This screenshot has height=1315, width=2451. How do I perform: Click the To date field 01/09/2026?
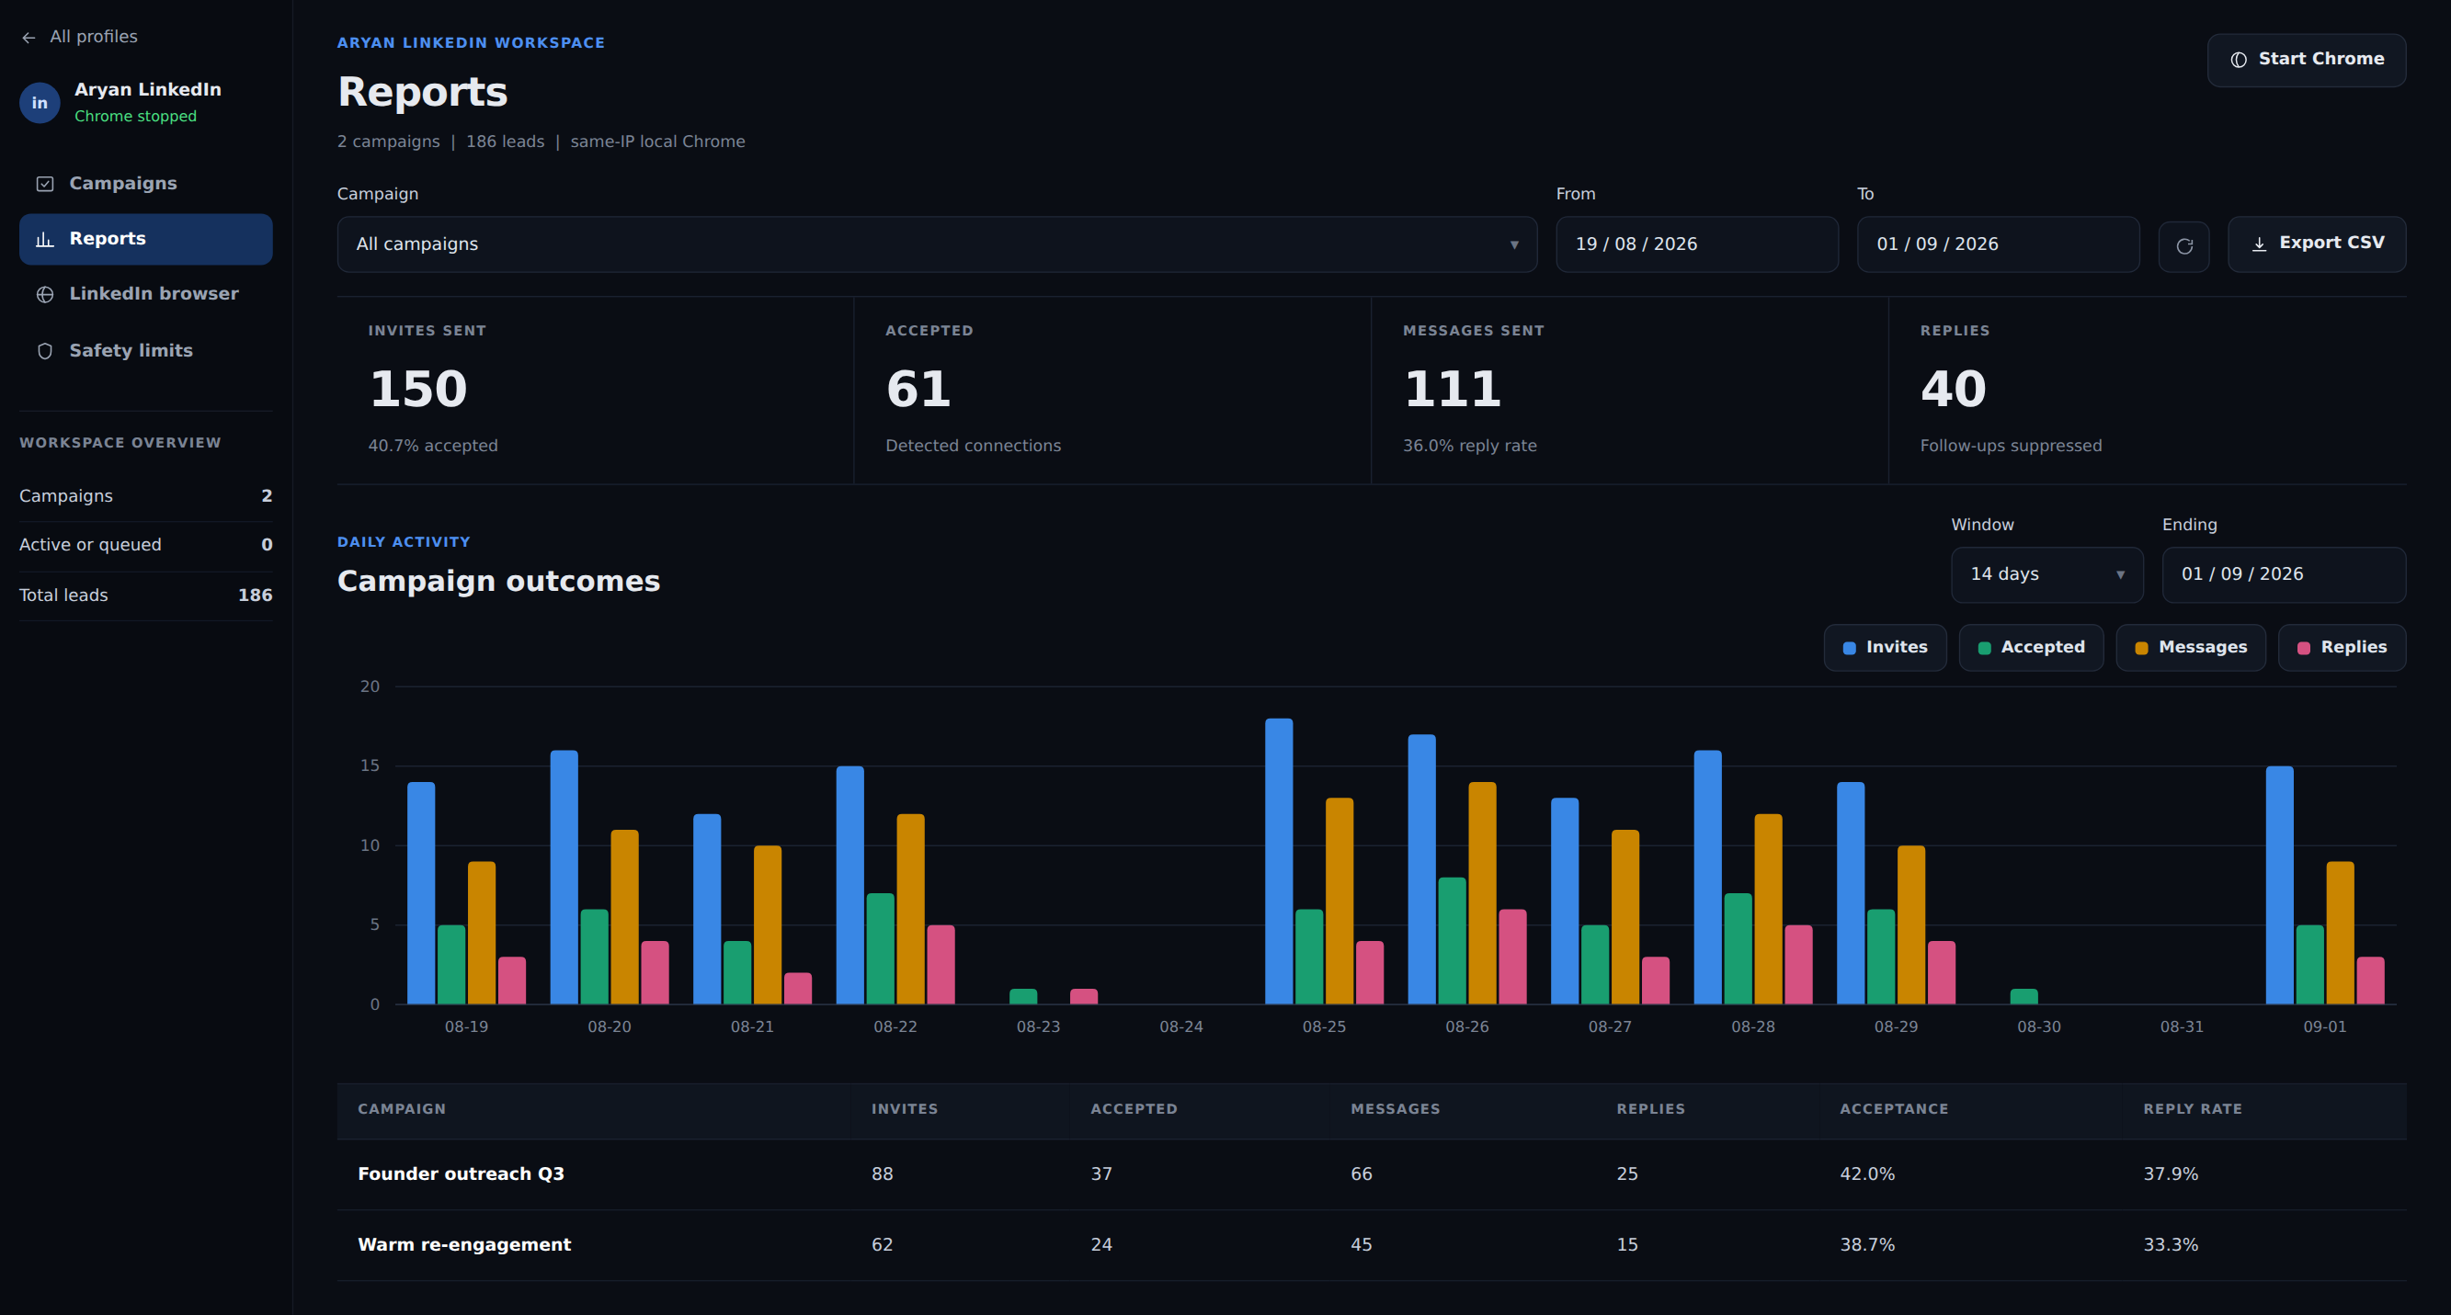tap(1998, 244)
